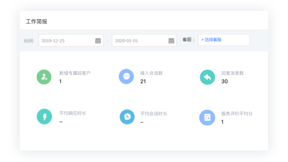
Task: Click the 时间 label
Action: coord(29,41)
